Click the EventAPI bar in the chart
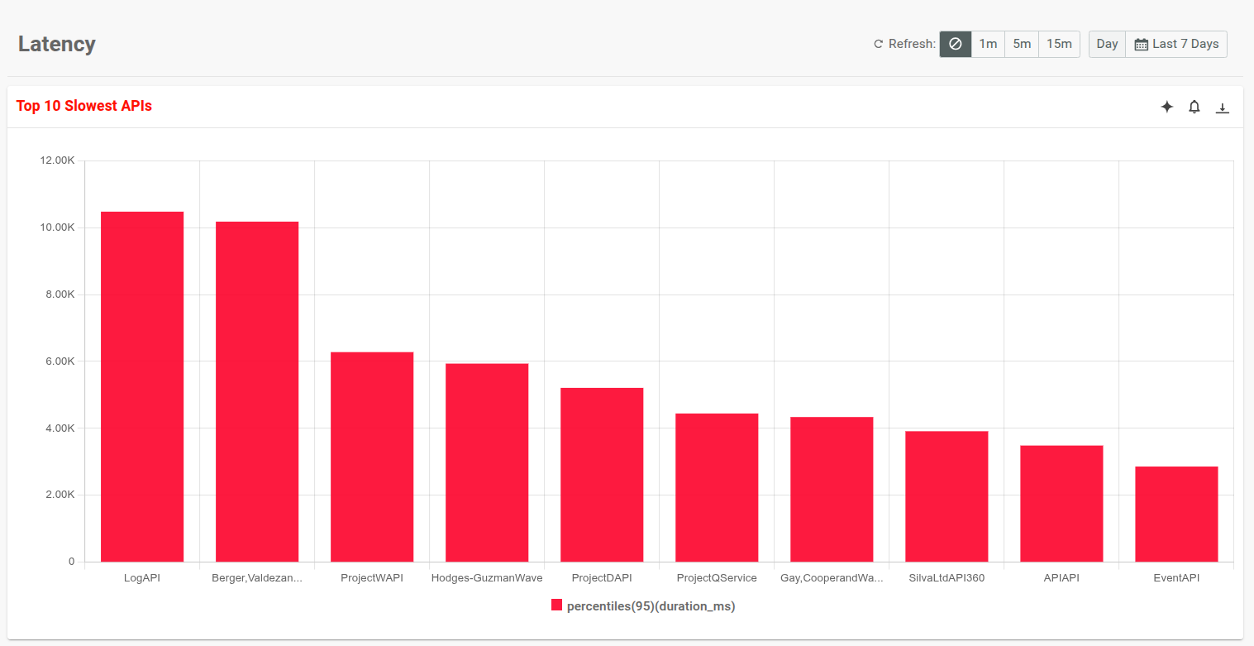1254x646 pixels. (x=1176, y=513)
